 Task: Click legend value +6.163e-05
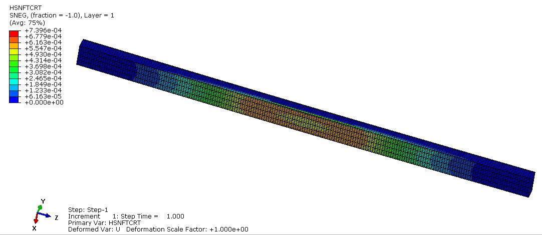(x=43, y=96)
